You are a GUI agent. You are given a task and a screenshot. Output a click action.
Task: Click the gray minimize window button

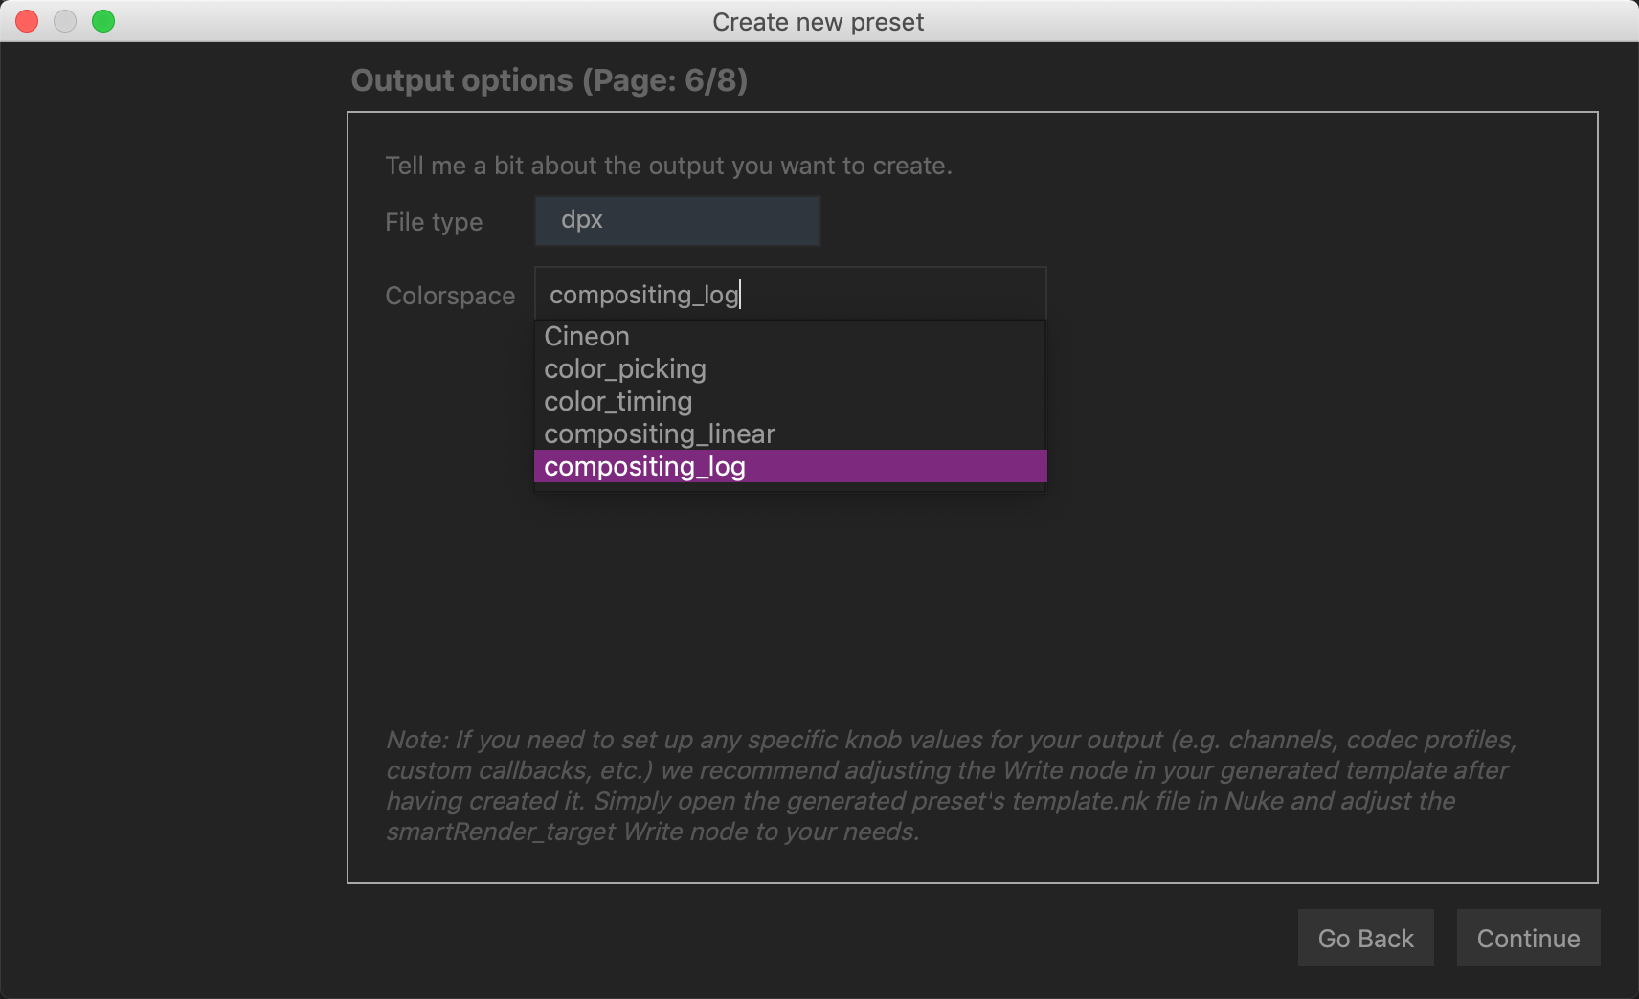[x=65, y=21]
